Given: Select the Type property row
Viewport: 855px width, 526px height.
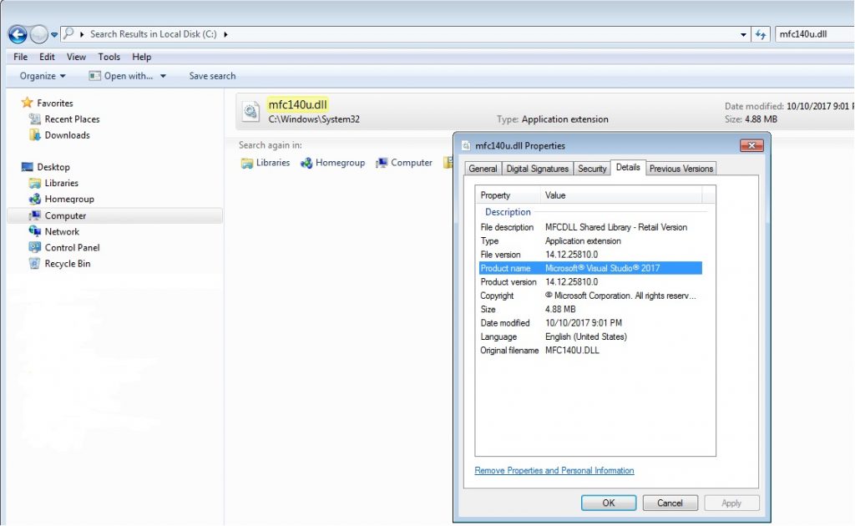Looking at the screenshot, I should (590, 241).
